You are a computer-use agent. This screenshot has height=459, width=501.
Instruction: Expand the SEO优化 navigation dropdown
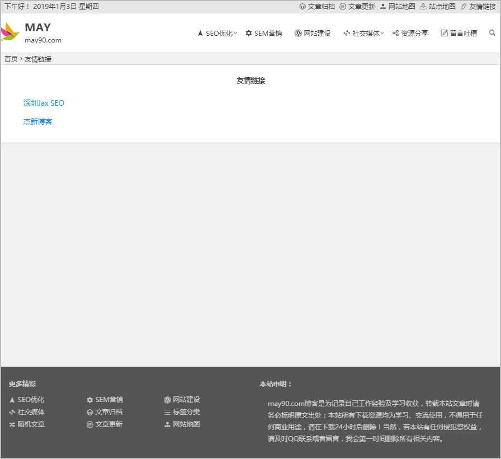[x=216, y=33]
